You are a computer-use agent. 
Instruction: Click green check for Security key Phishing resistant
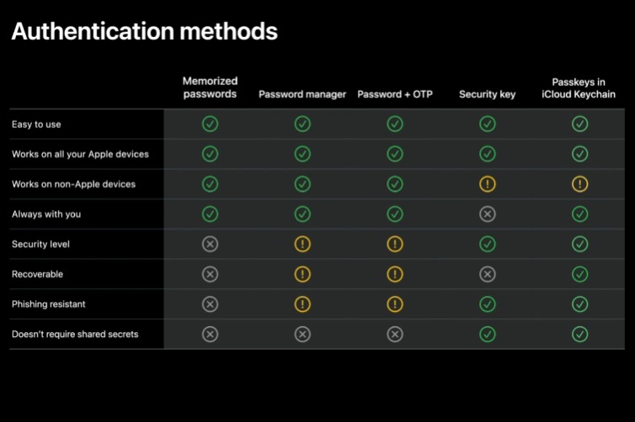point(487,304)
